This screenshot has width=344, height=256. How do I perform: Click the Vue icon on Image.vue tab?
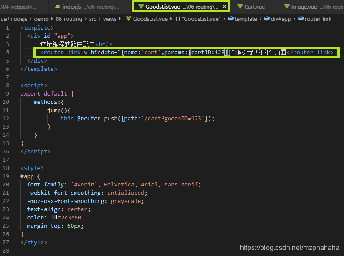(287, 7)
